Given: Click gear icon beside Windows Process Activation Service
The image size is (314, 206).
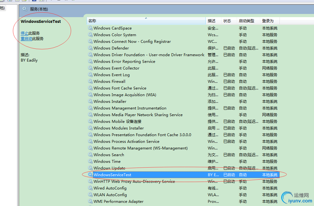Looking at the screenshot, I should point(90,142).
